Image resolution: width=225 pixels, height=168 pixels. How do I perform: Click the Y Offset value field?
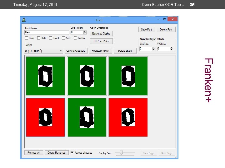coord(163,49)
